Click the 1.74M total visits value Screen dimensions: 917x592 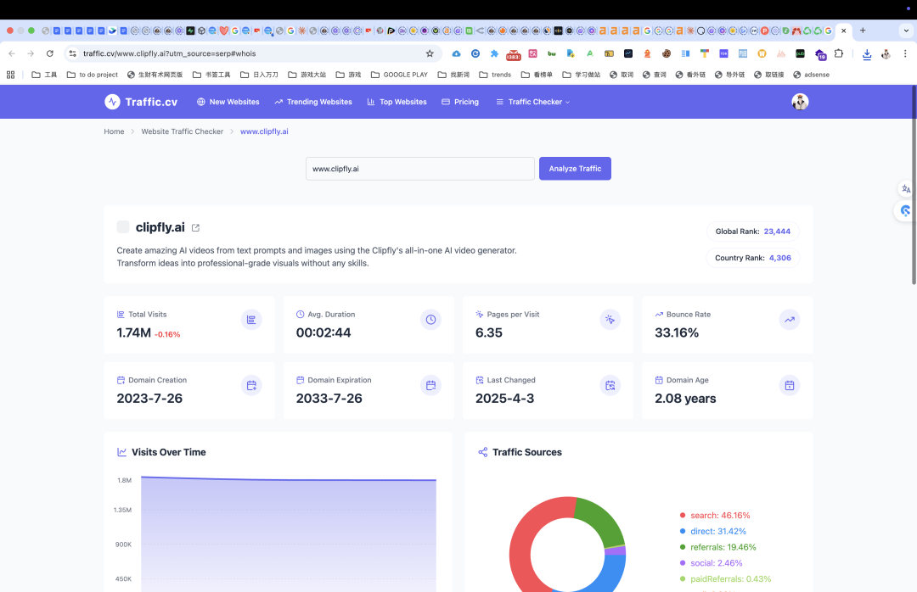[134, 332]
